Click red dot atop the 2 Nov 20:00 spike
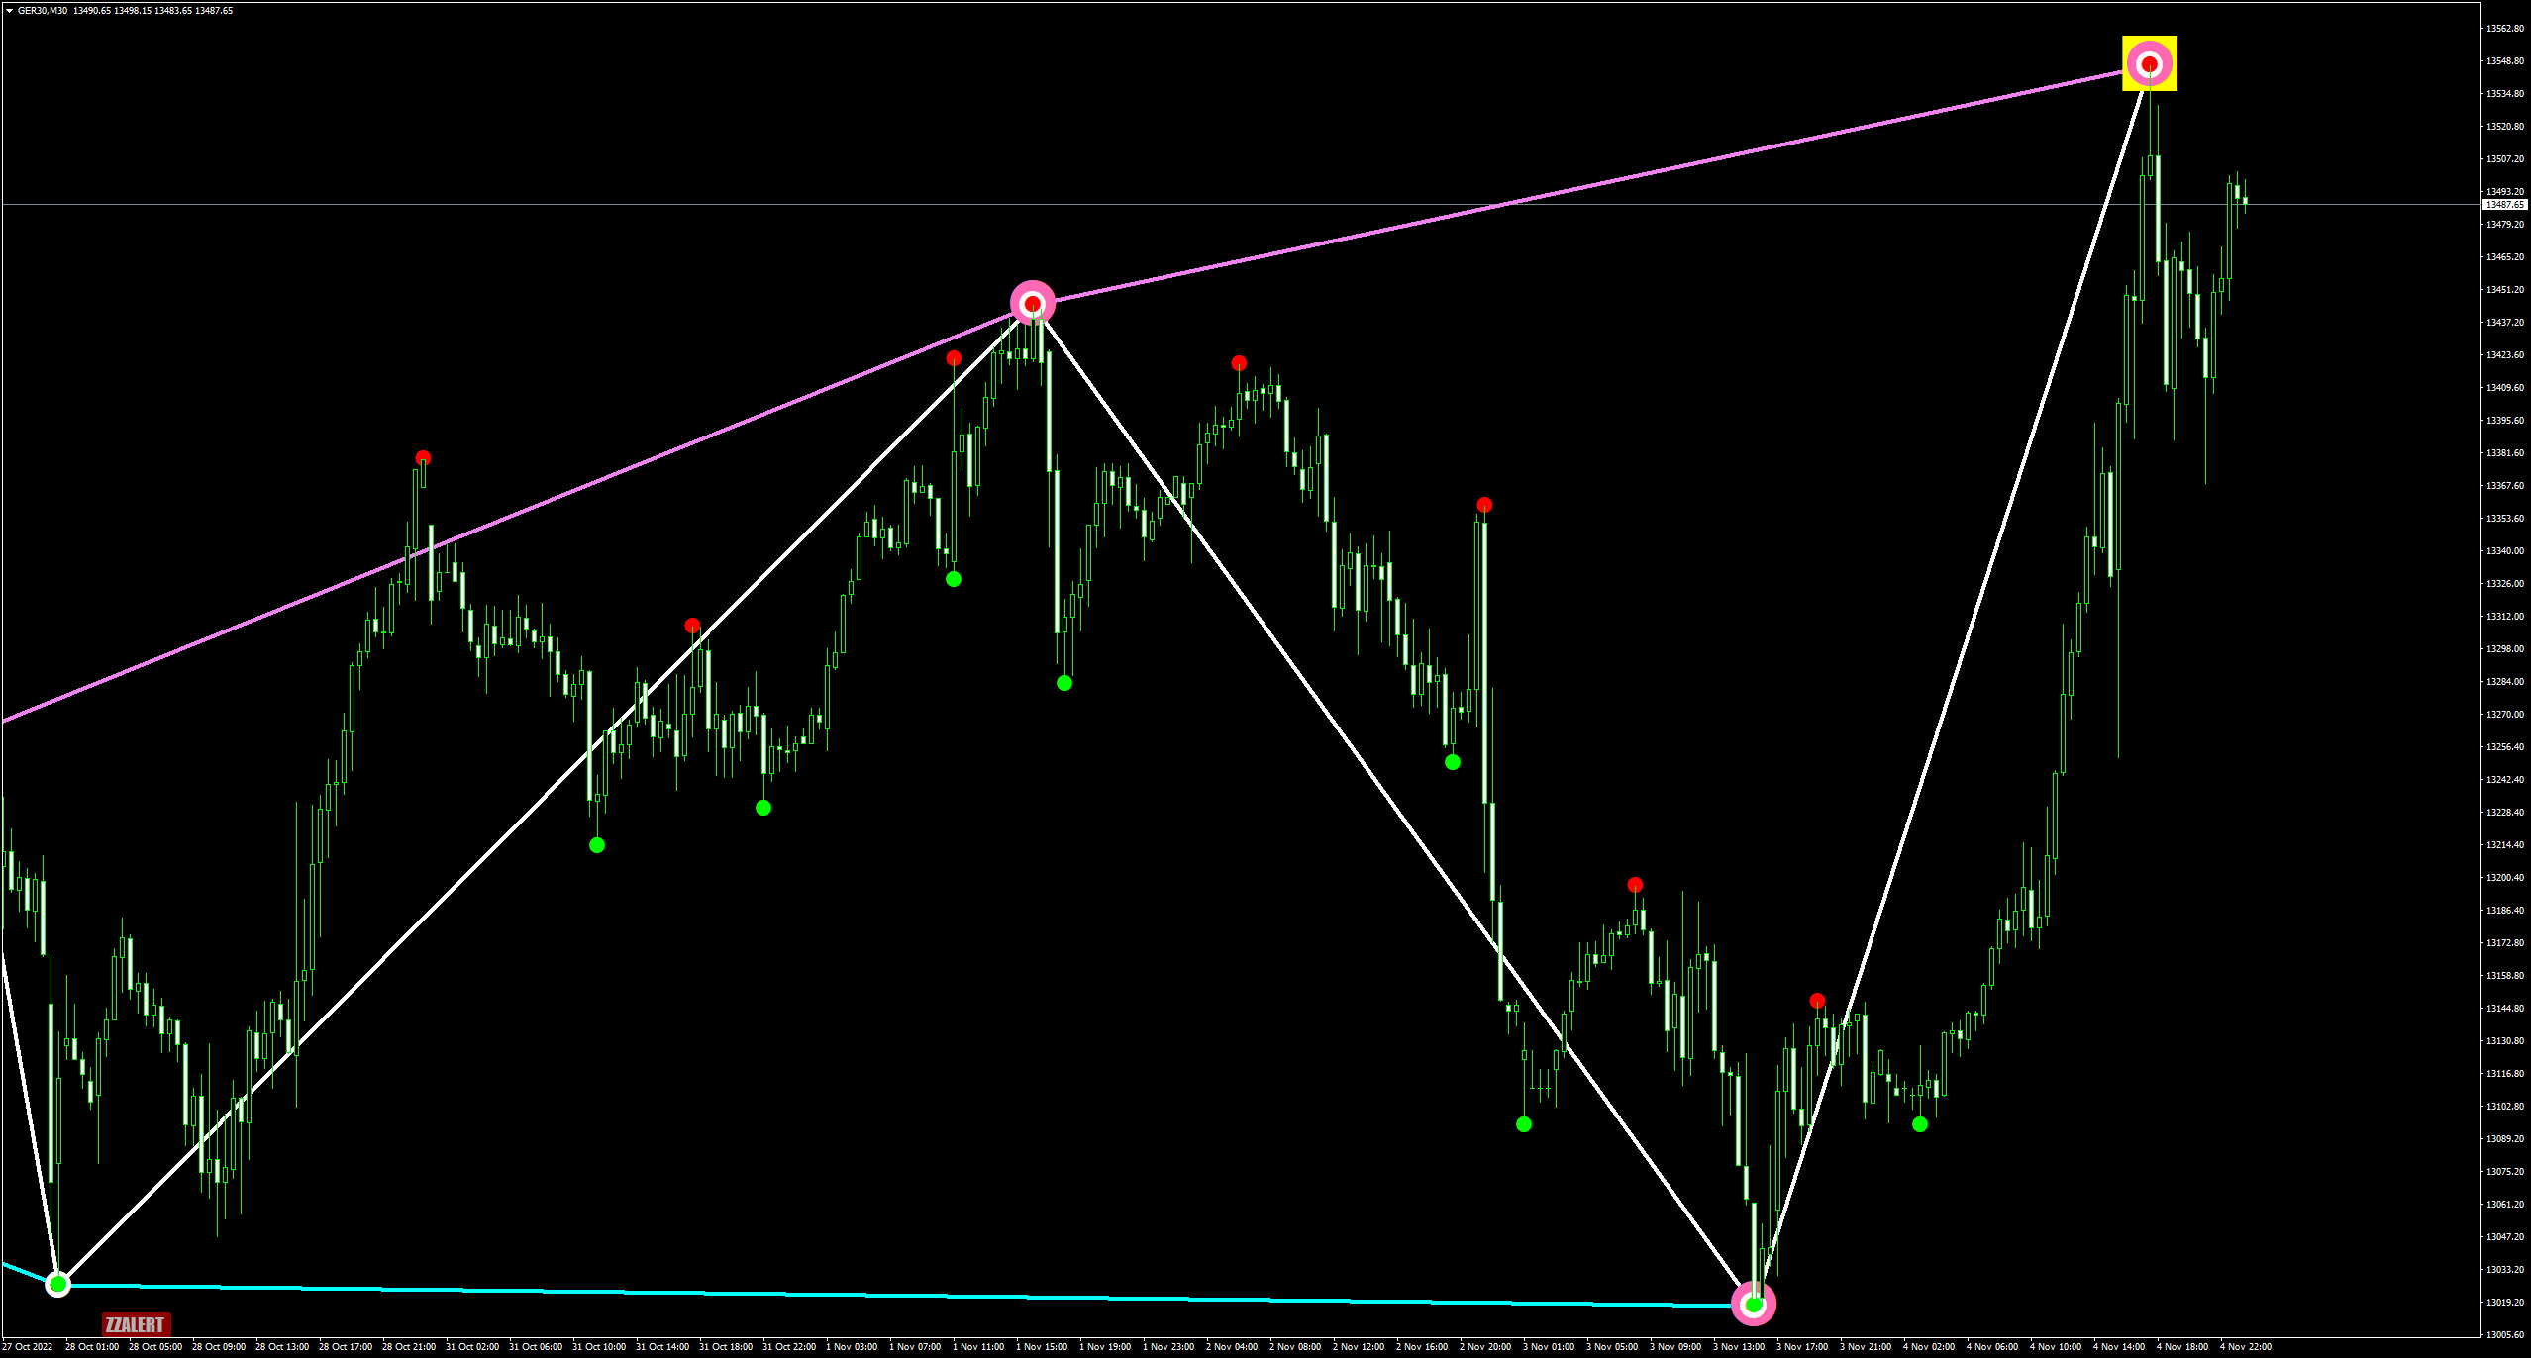2531x1358 pixels. 1483,505
